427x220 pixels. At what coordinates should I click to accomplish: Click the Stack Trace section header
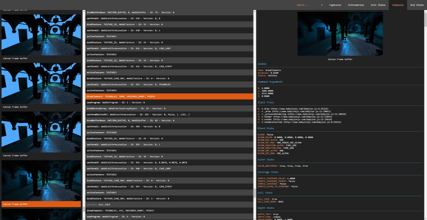pos(266,102)
